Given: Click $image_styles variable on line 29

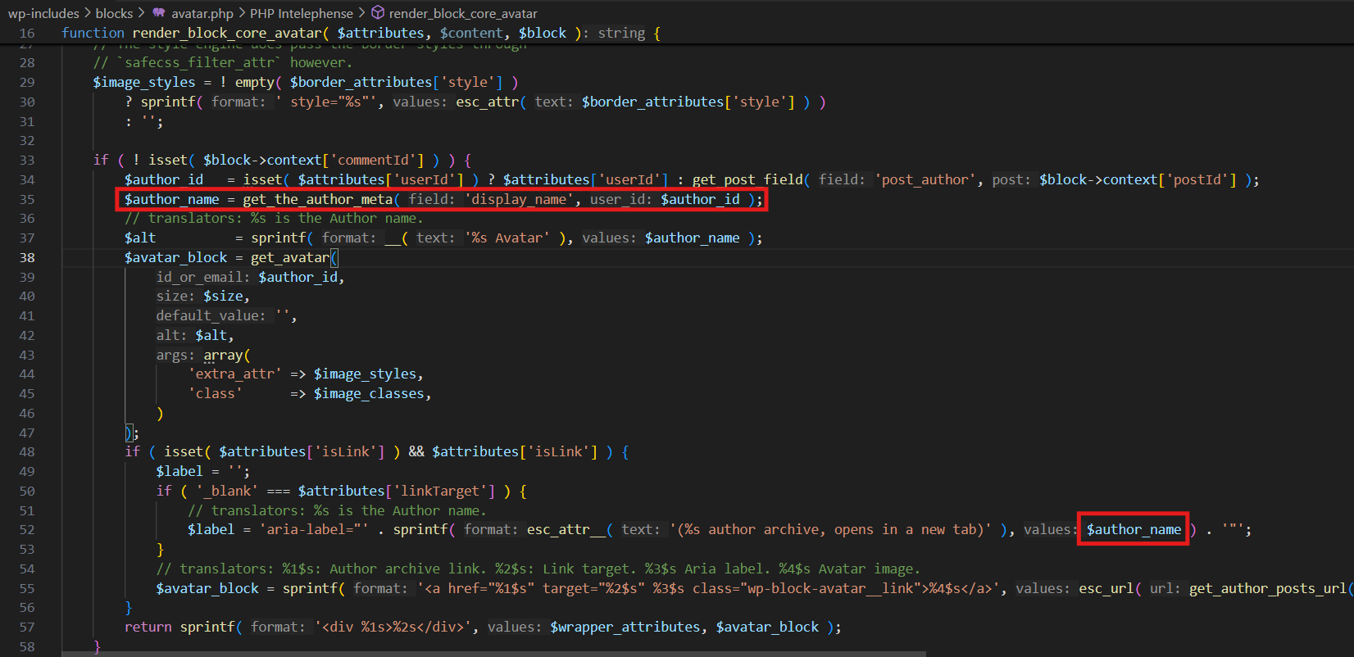Looking at the screenshot, I should coord(144,82).
